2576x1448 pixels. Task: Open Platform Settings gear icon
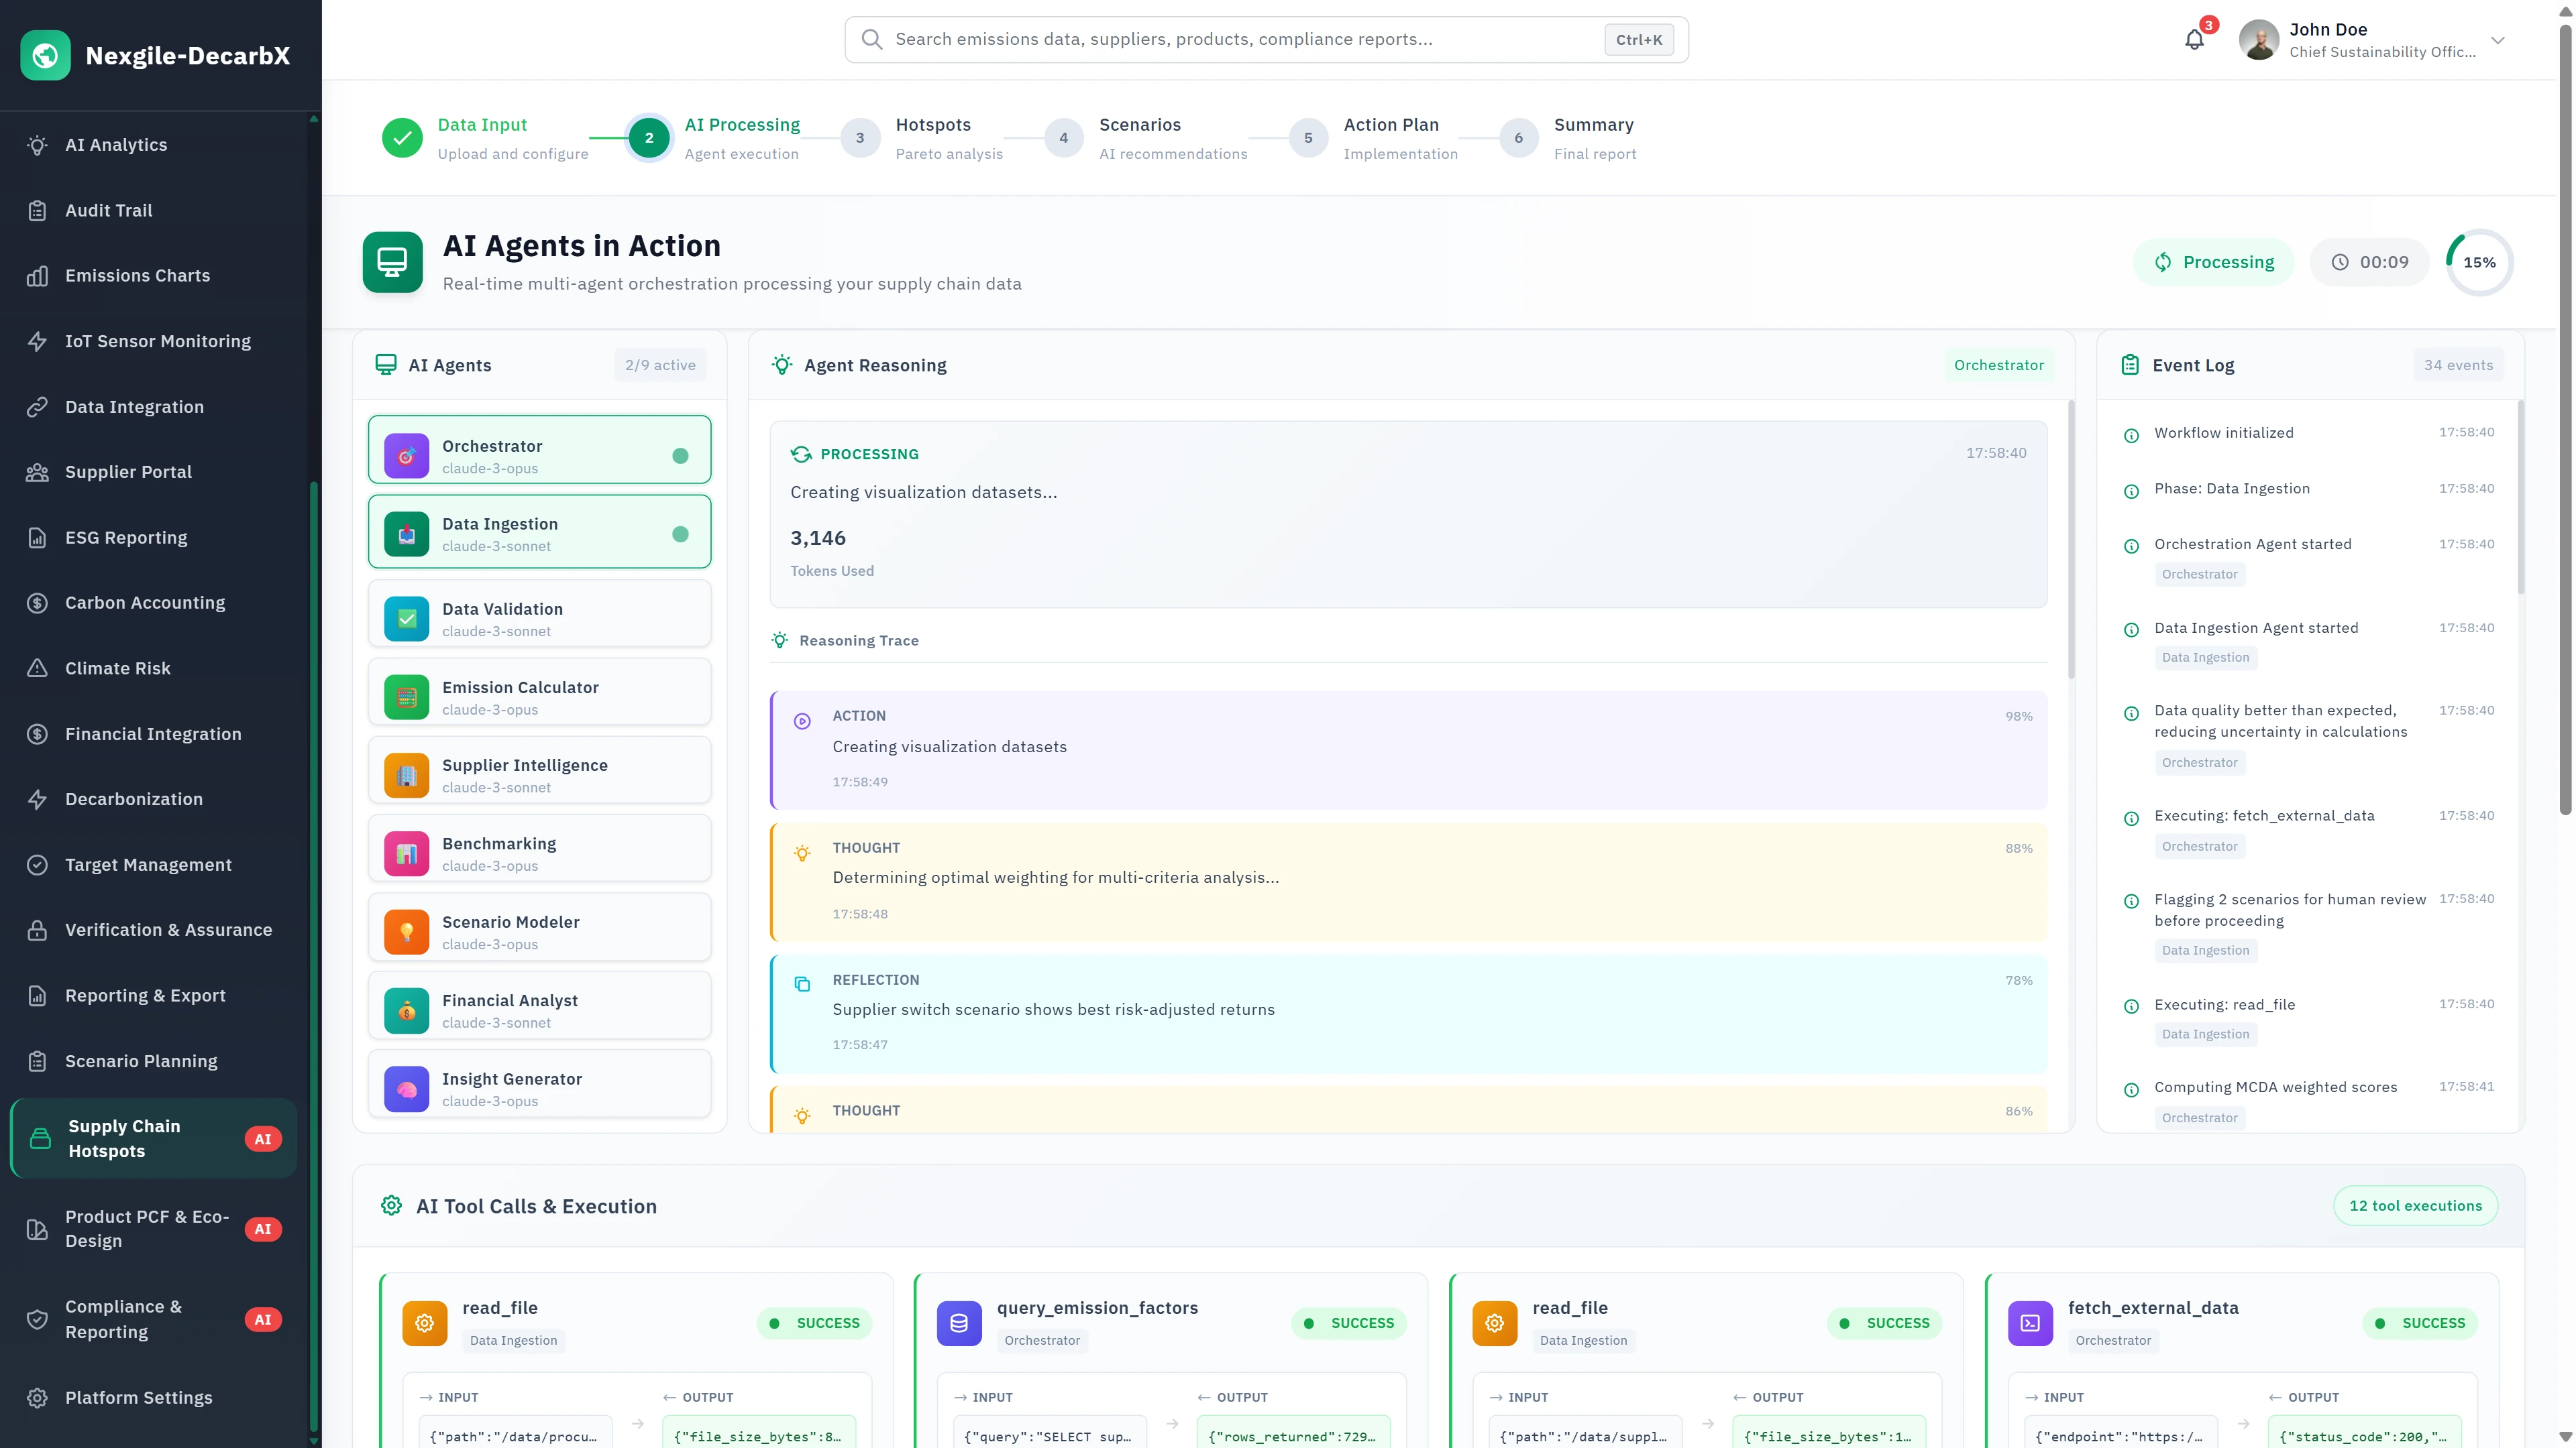pos(37,1397)
